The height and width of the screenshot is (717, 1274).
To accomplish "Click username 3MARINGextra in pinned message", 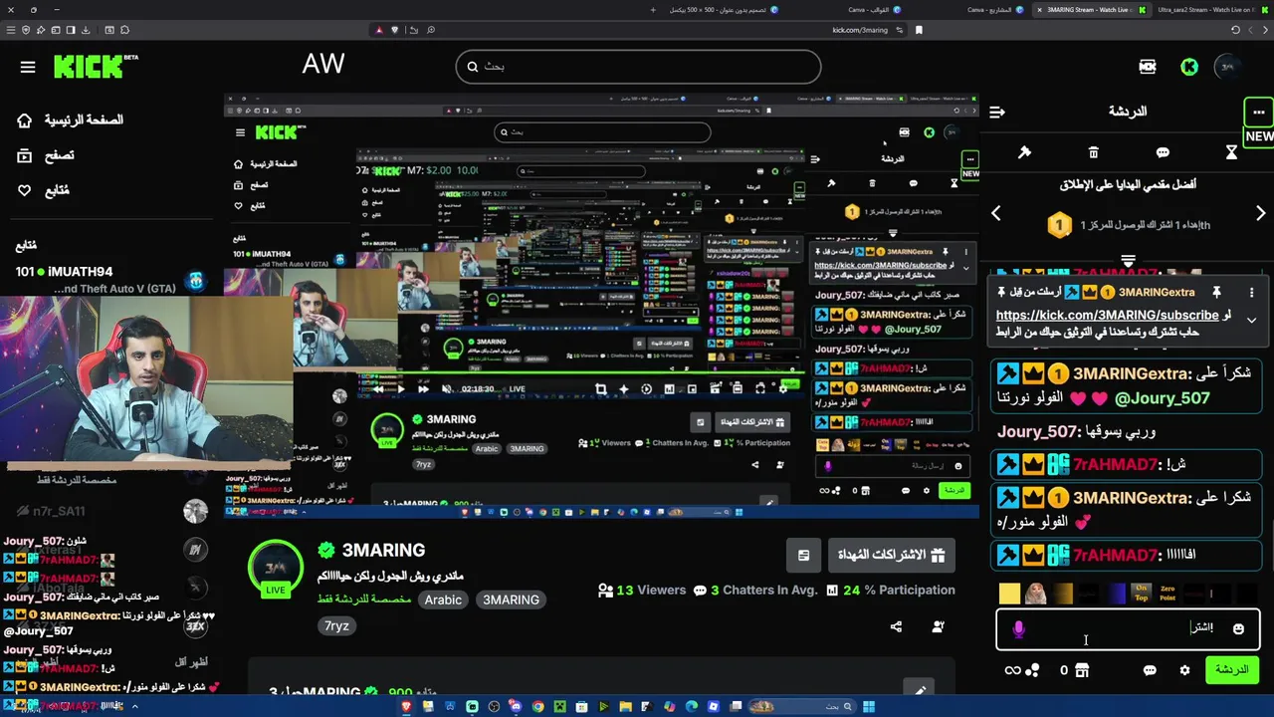I will 1157,292.
